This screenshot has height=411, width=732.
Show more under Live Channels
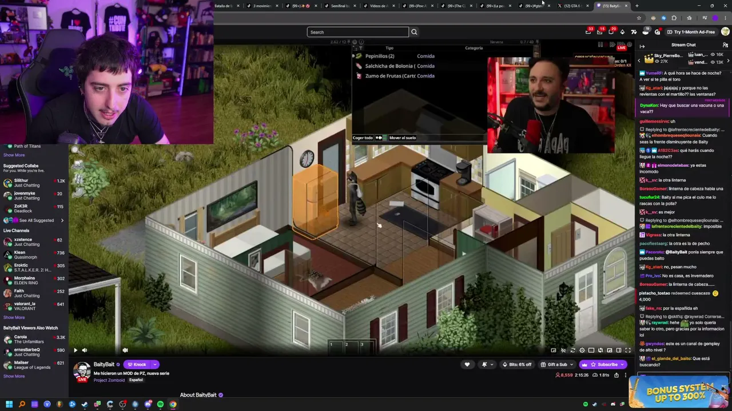tap(14, 317)
